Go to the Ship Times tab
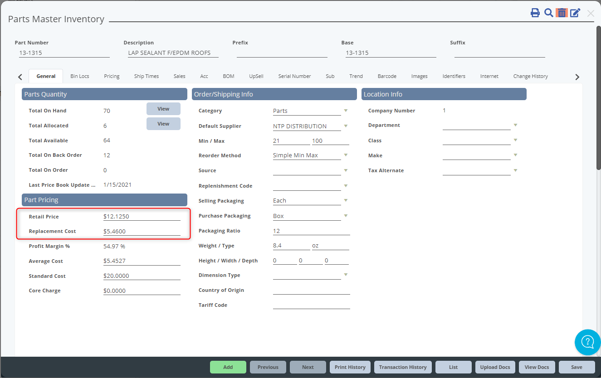This screenshot has height=378, width=601. coord(147,76)
